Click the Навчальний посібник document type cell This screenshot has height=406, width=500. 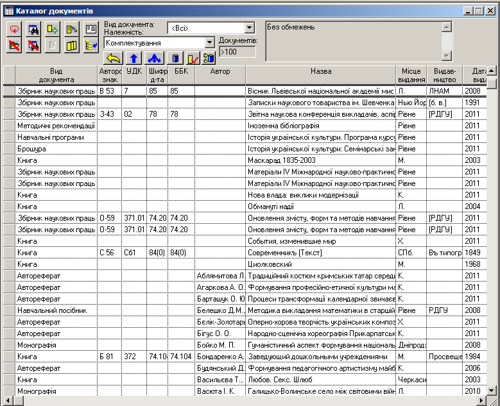point(56,310)
